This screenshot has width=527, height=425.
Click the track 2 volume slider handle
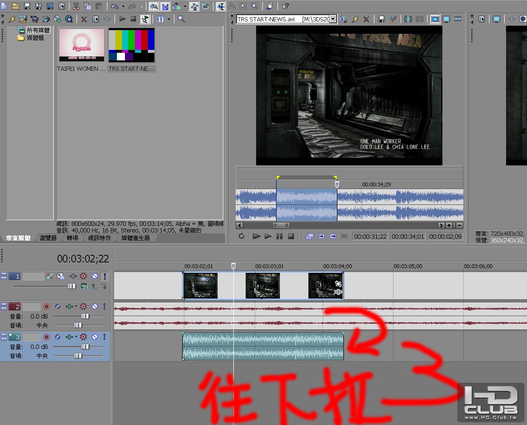[86, 316]
